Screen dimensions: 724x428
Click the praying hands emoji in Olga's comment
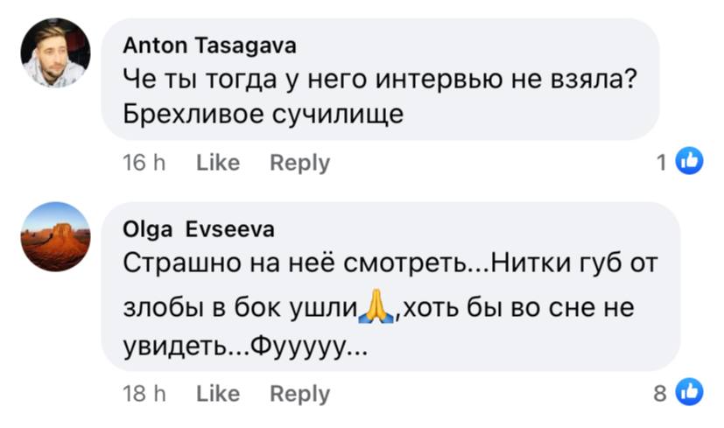coord(378,306)
